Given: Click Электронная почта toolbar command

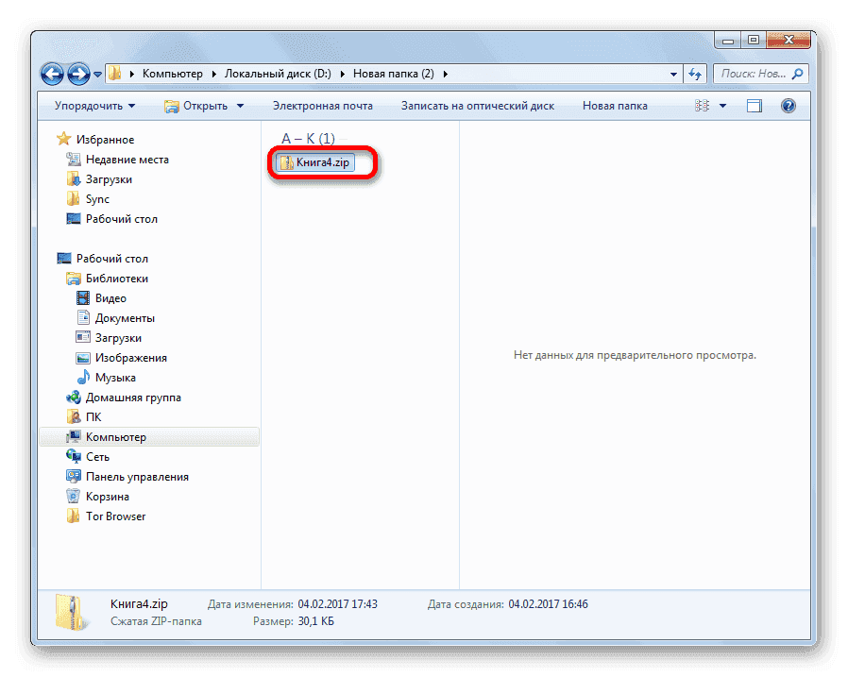Looking at the screenshot, I should (322, 106).
